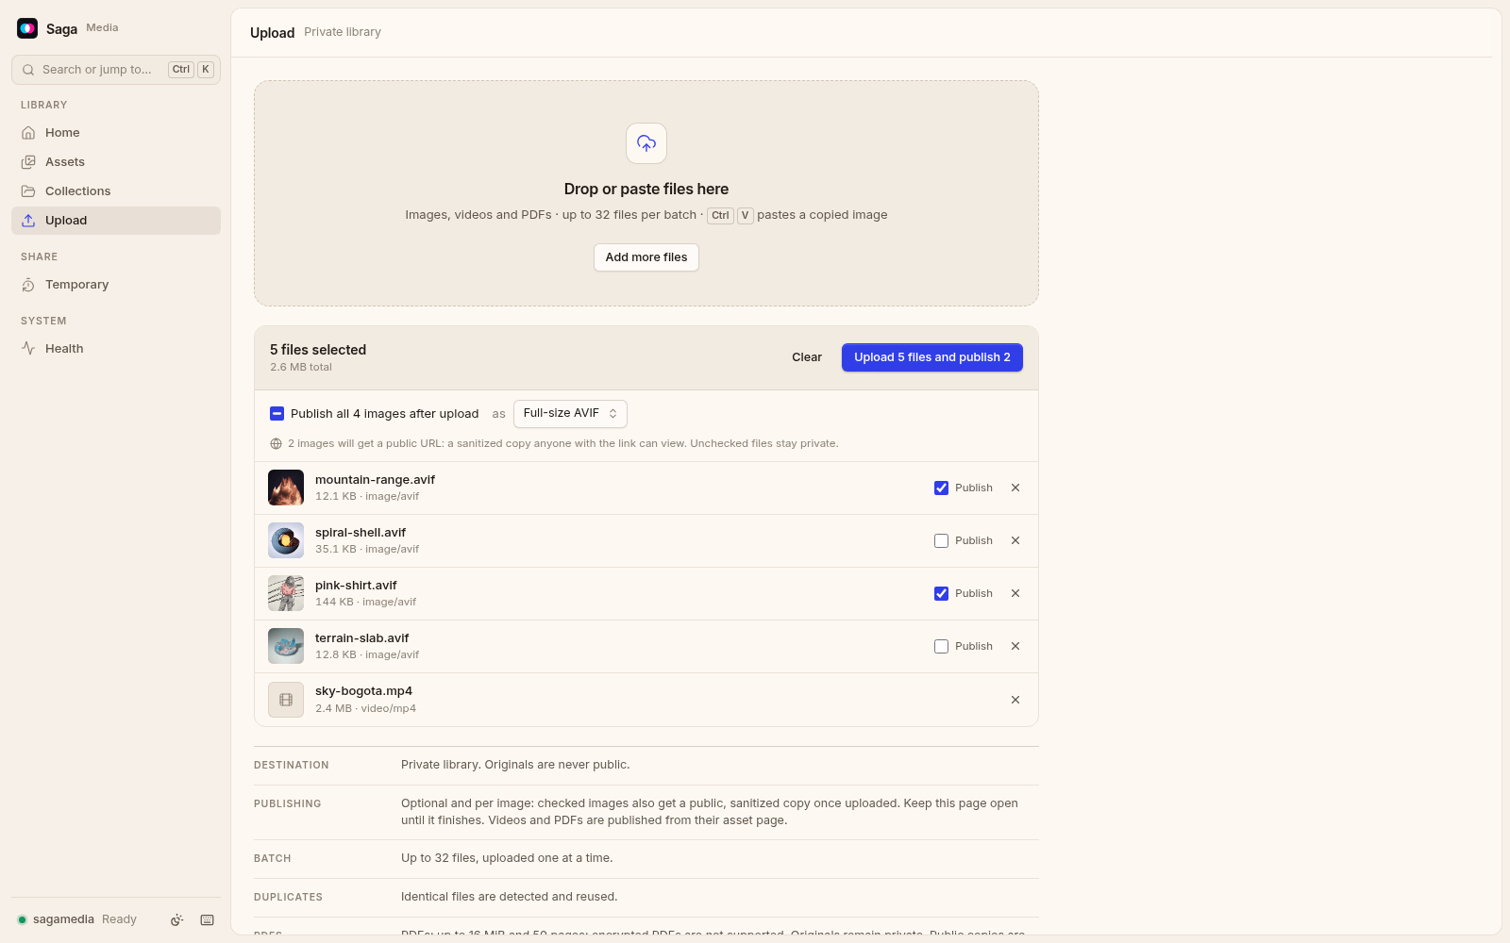
Task: Check Publish for spiral-shell.avif
Action: 941,540
